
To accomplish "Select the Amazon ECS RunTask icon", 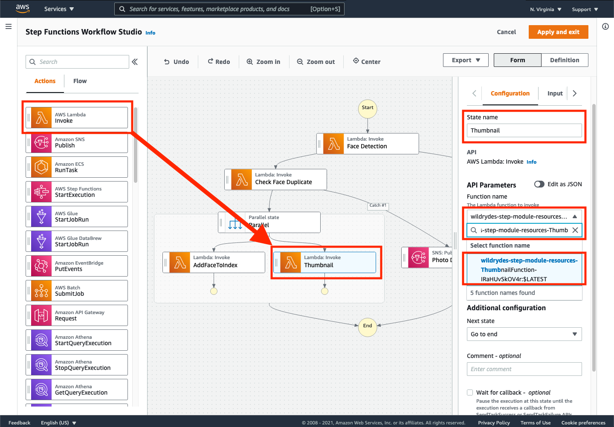I will pyautogui.click(x=41, y=167).
